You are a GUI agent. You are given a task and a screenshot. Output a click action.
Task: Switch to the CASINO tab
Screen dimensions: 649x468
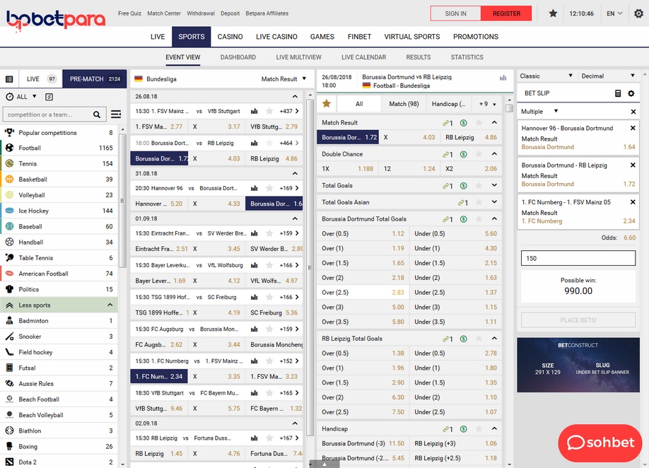(x=230, y=37)
